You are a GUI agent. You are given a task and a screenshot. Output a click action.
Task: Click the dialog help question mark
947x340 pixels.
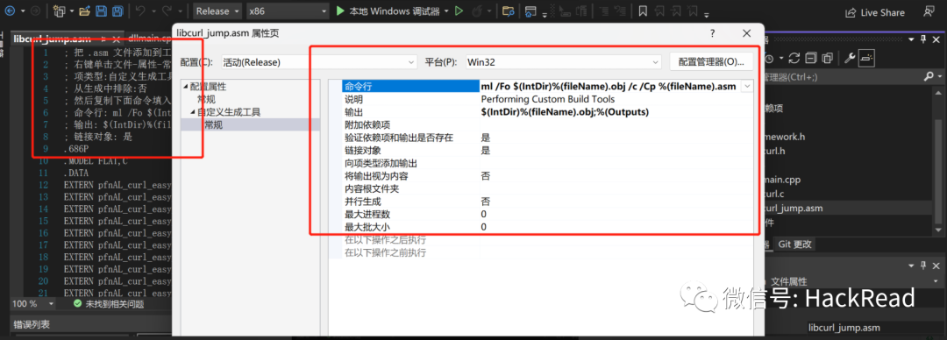[713, 33]
